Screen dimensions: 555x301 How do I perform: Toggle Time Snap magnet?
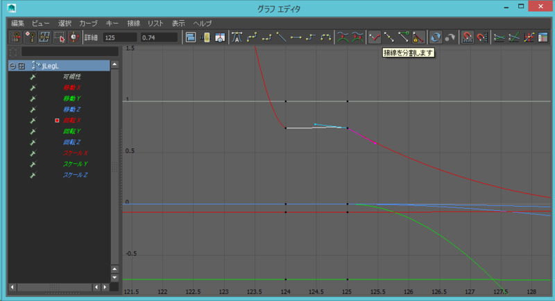[467, 37]
